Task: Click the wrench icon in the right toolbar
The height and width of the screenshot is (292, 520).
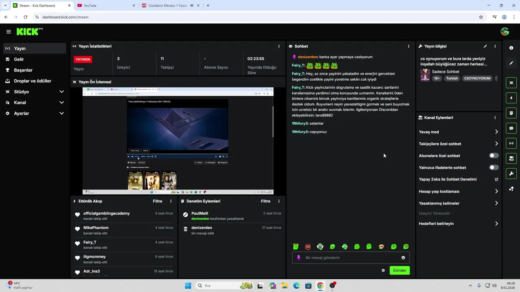Action: point(511,174)
